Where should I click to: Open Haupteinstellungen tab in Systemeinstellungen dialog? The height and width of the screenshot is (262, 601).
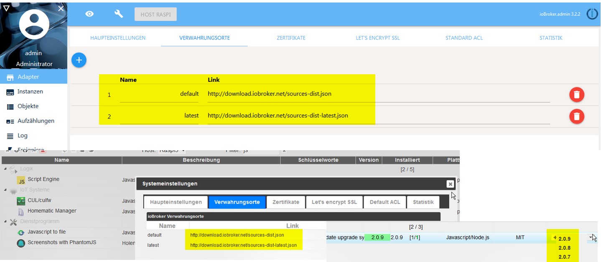(x=176, y=202)
